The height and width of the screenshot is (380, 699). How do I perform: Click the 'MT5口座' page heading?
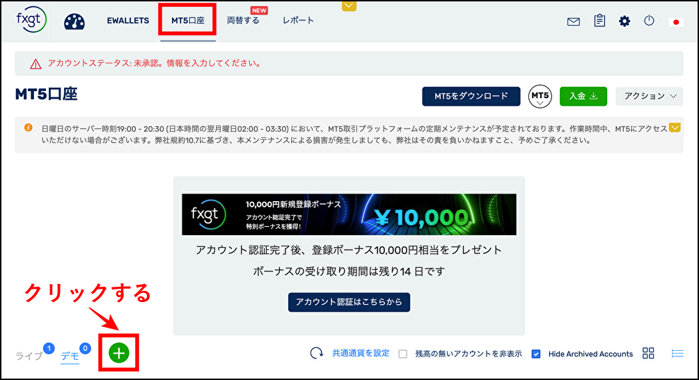click(x=47, y=95)
